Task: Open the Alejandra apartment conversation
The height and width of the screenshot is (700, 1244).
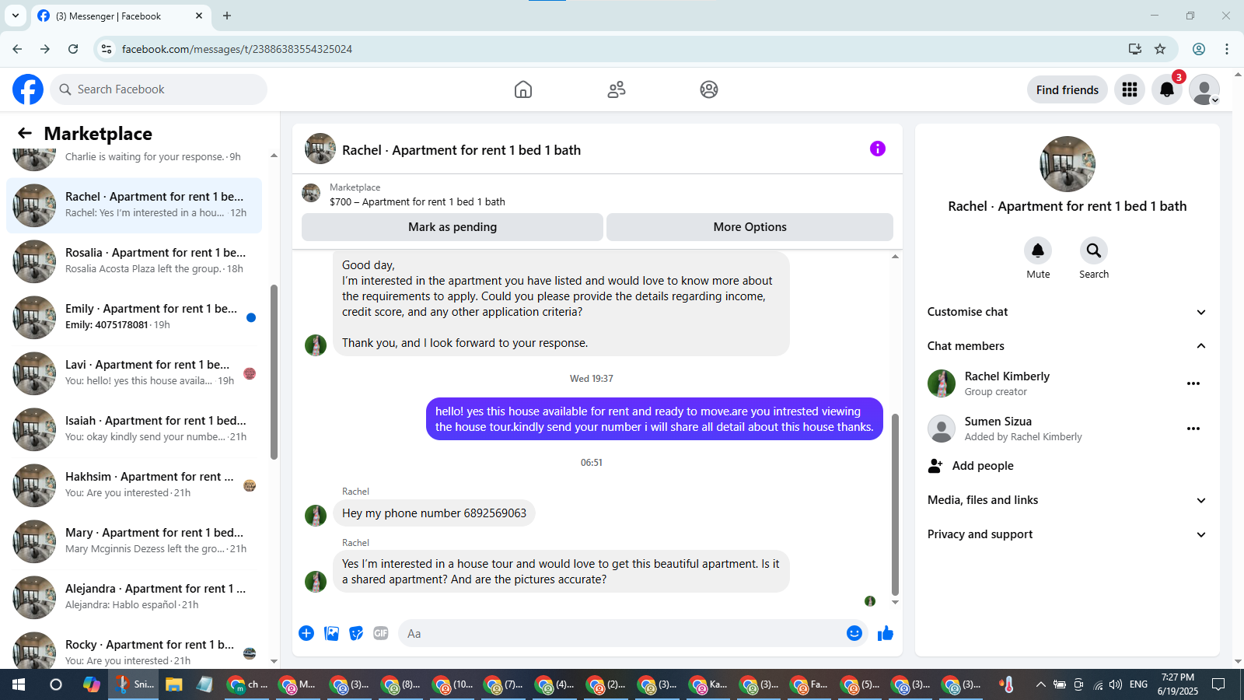Action: point(134,597)
